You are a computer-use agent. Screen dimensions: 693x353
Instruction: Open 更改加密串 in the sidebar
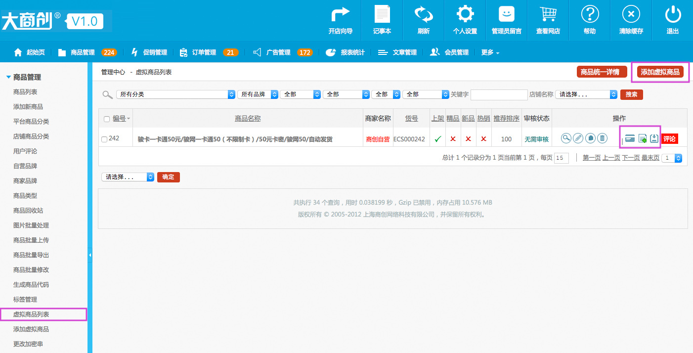pyautogui.click(x=28, y=344)
